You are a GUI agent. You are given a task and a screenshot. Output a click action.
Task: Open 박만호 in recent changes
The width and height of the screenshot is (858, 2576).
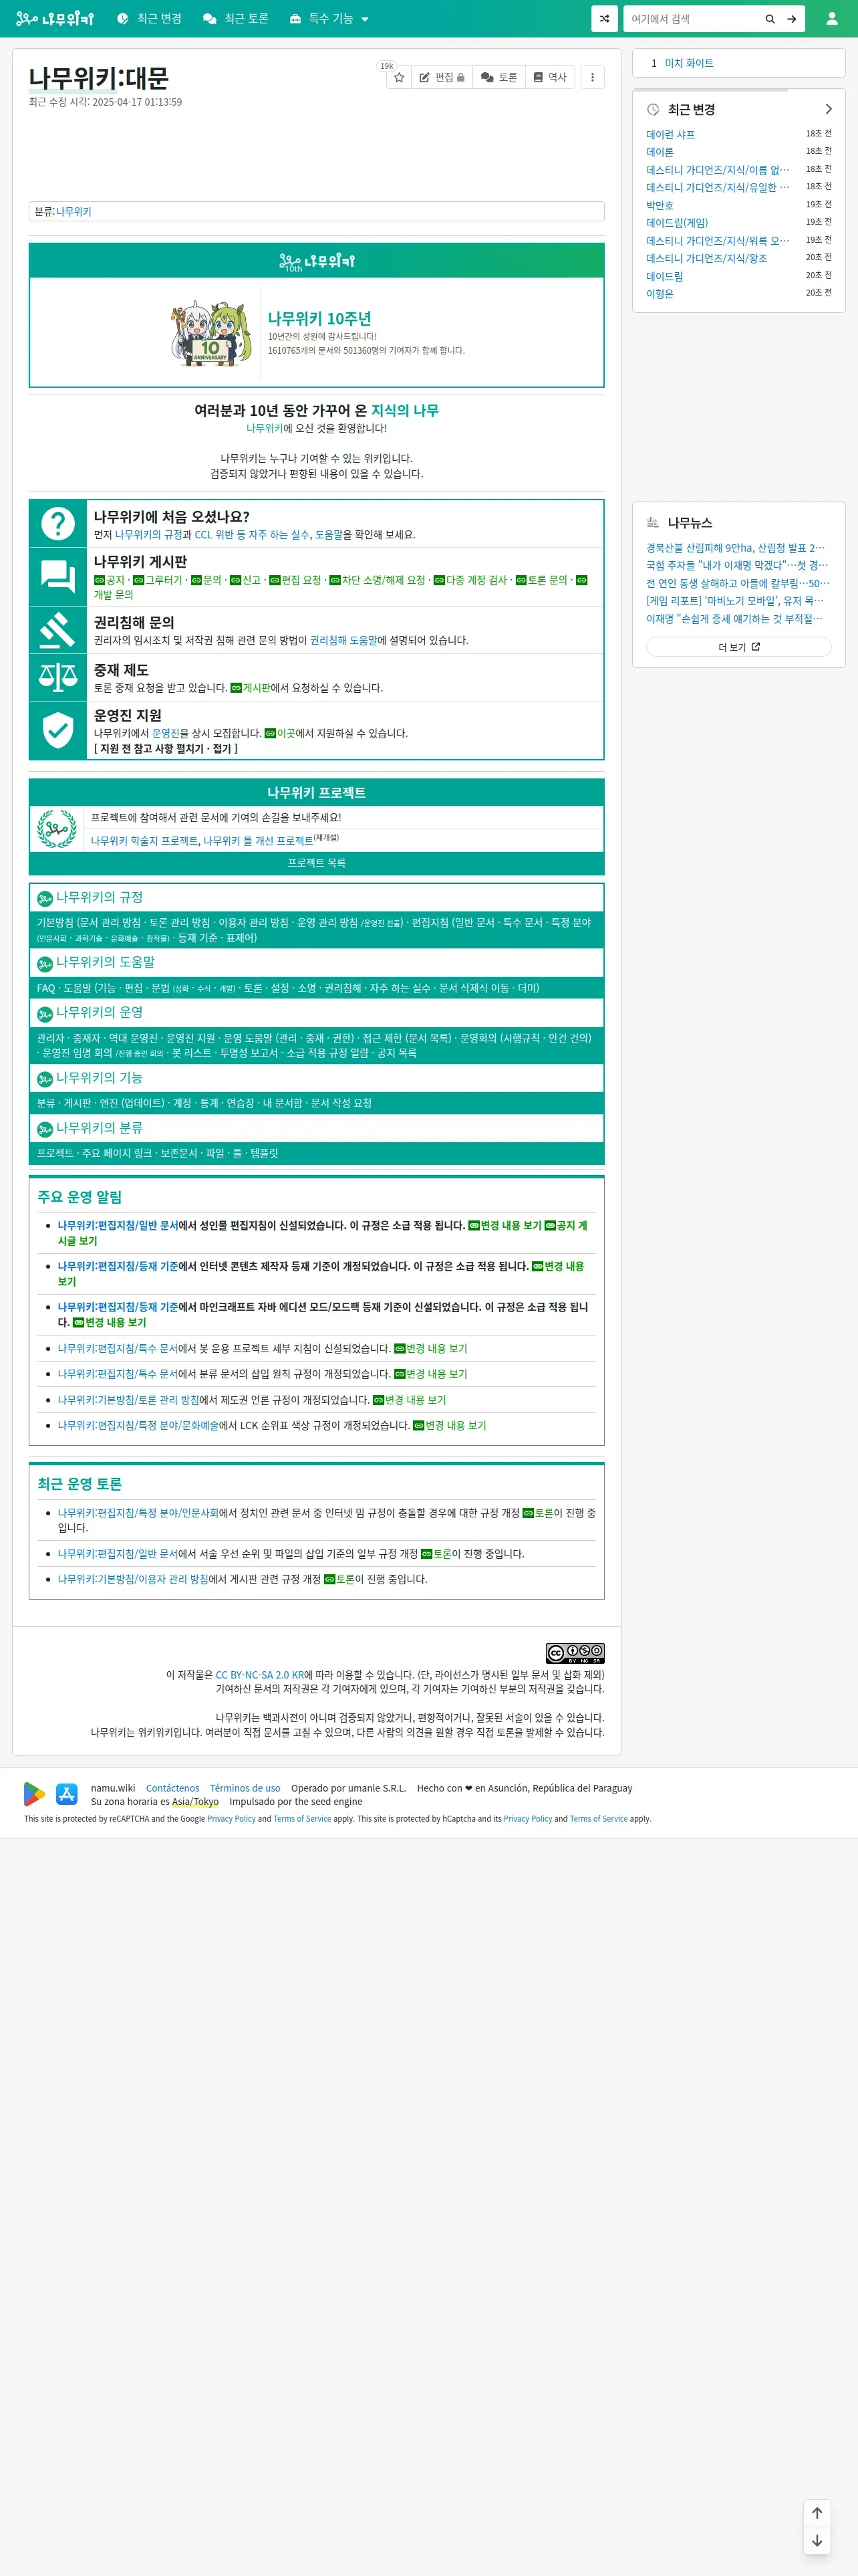(x=660, y=205)
